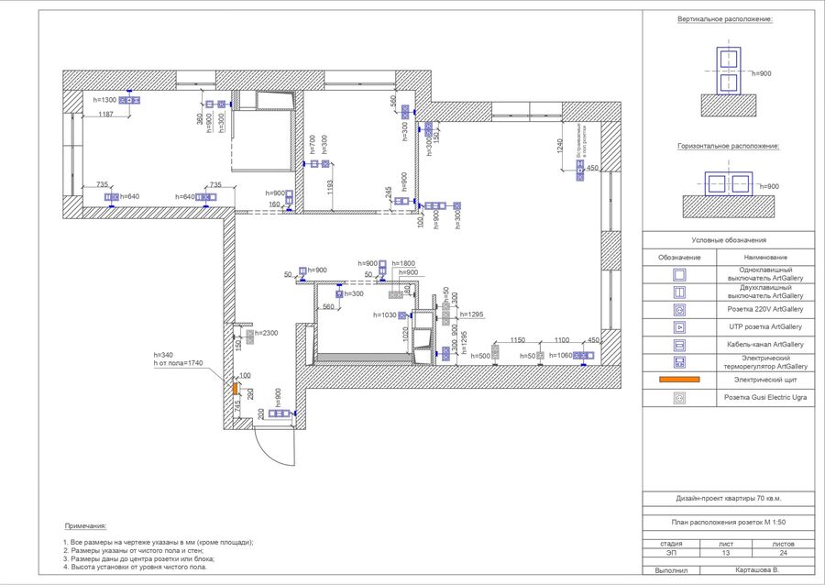Click 'Электрический щит' legend text
The height and width of the screenshot is (585, 825).
point(765,380)
